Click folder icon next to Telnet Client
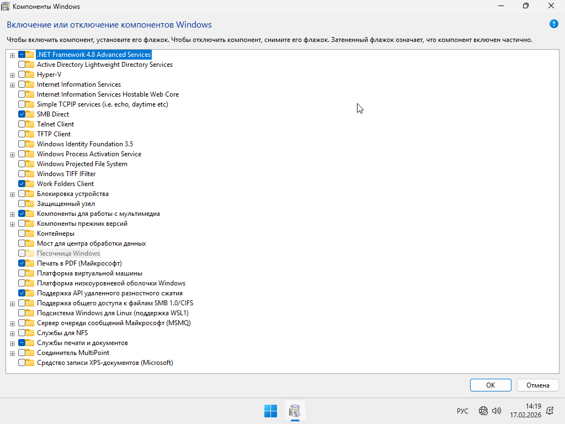Screen dimensions: 565x424 coord(30,124)
